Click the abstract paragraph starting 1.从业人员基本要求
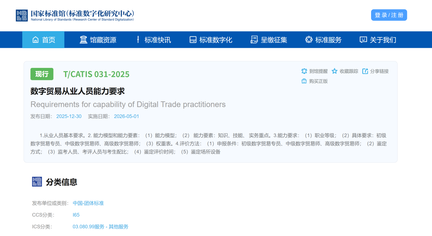The width and height of the screenshot is (432, 236). (209, 143)
